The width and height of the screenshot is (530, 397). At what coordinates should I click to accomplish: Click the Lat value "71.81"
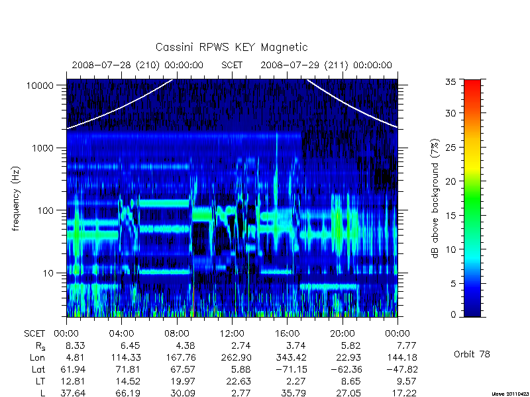(x=127, y=370)
